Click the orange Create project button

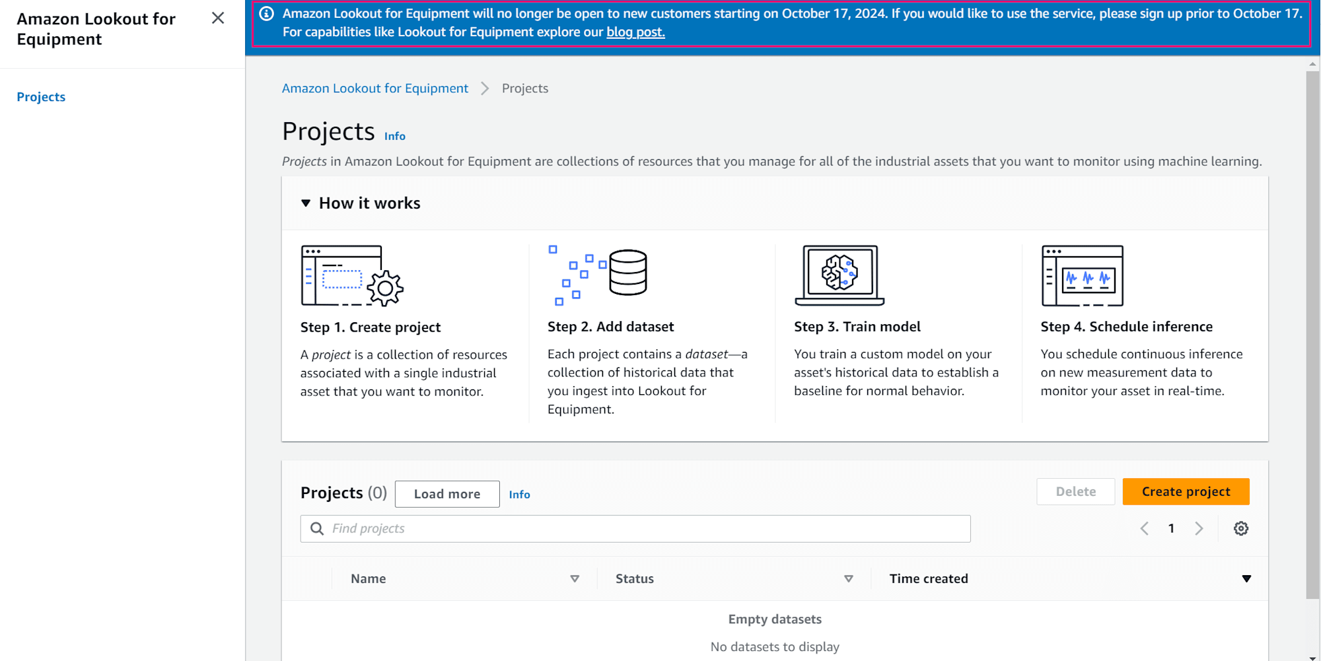pyautogui.click(x=1186, y=492)
